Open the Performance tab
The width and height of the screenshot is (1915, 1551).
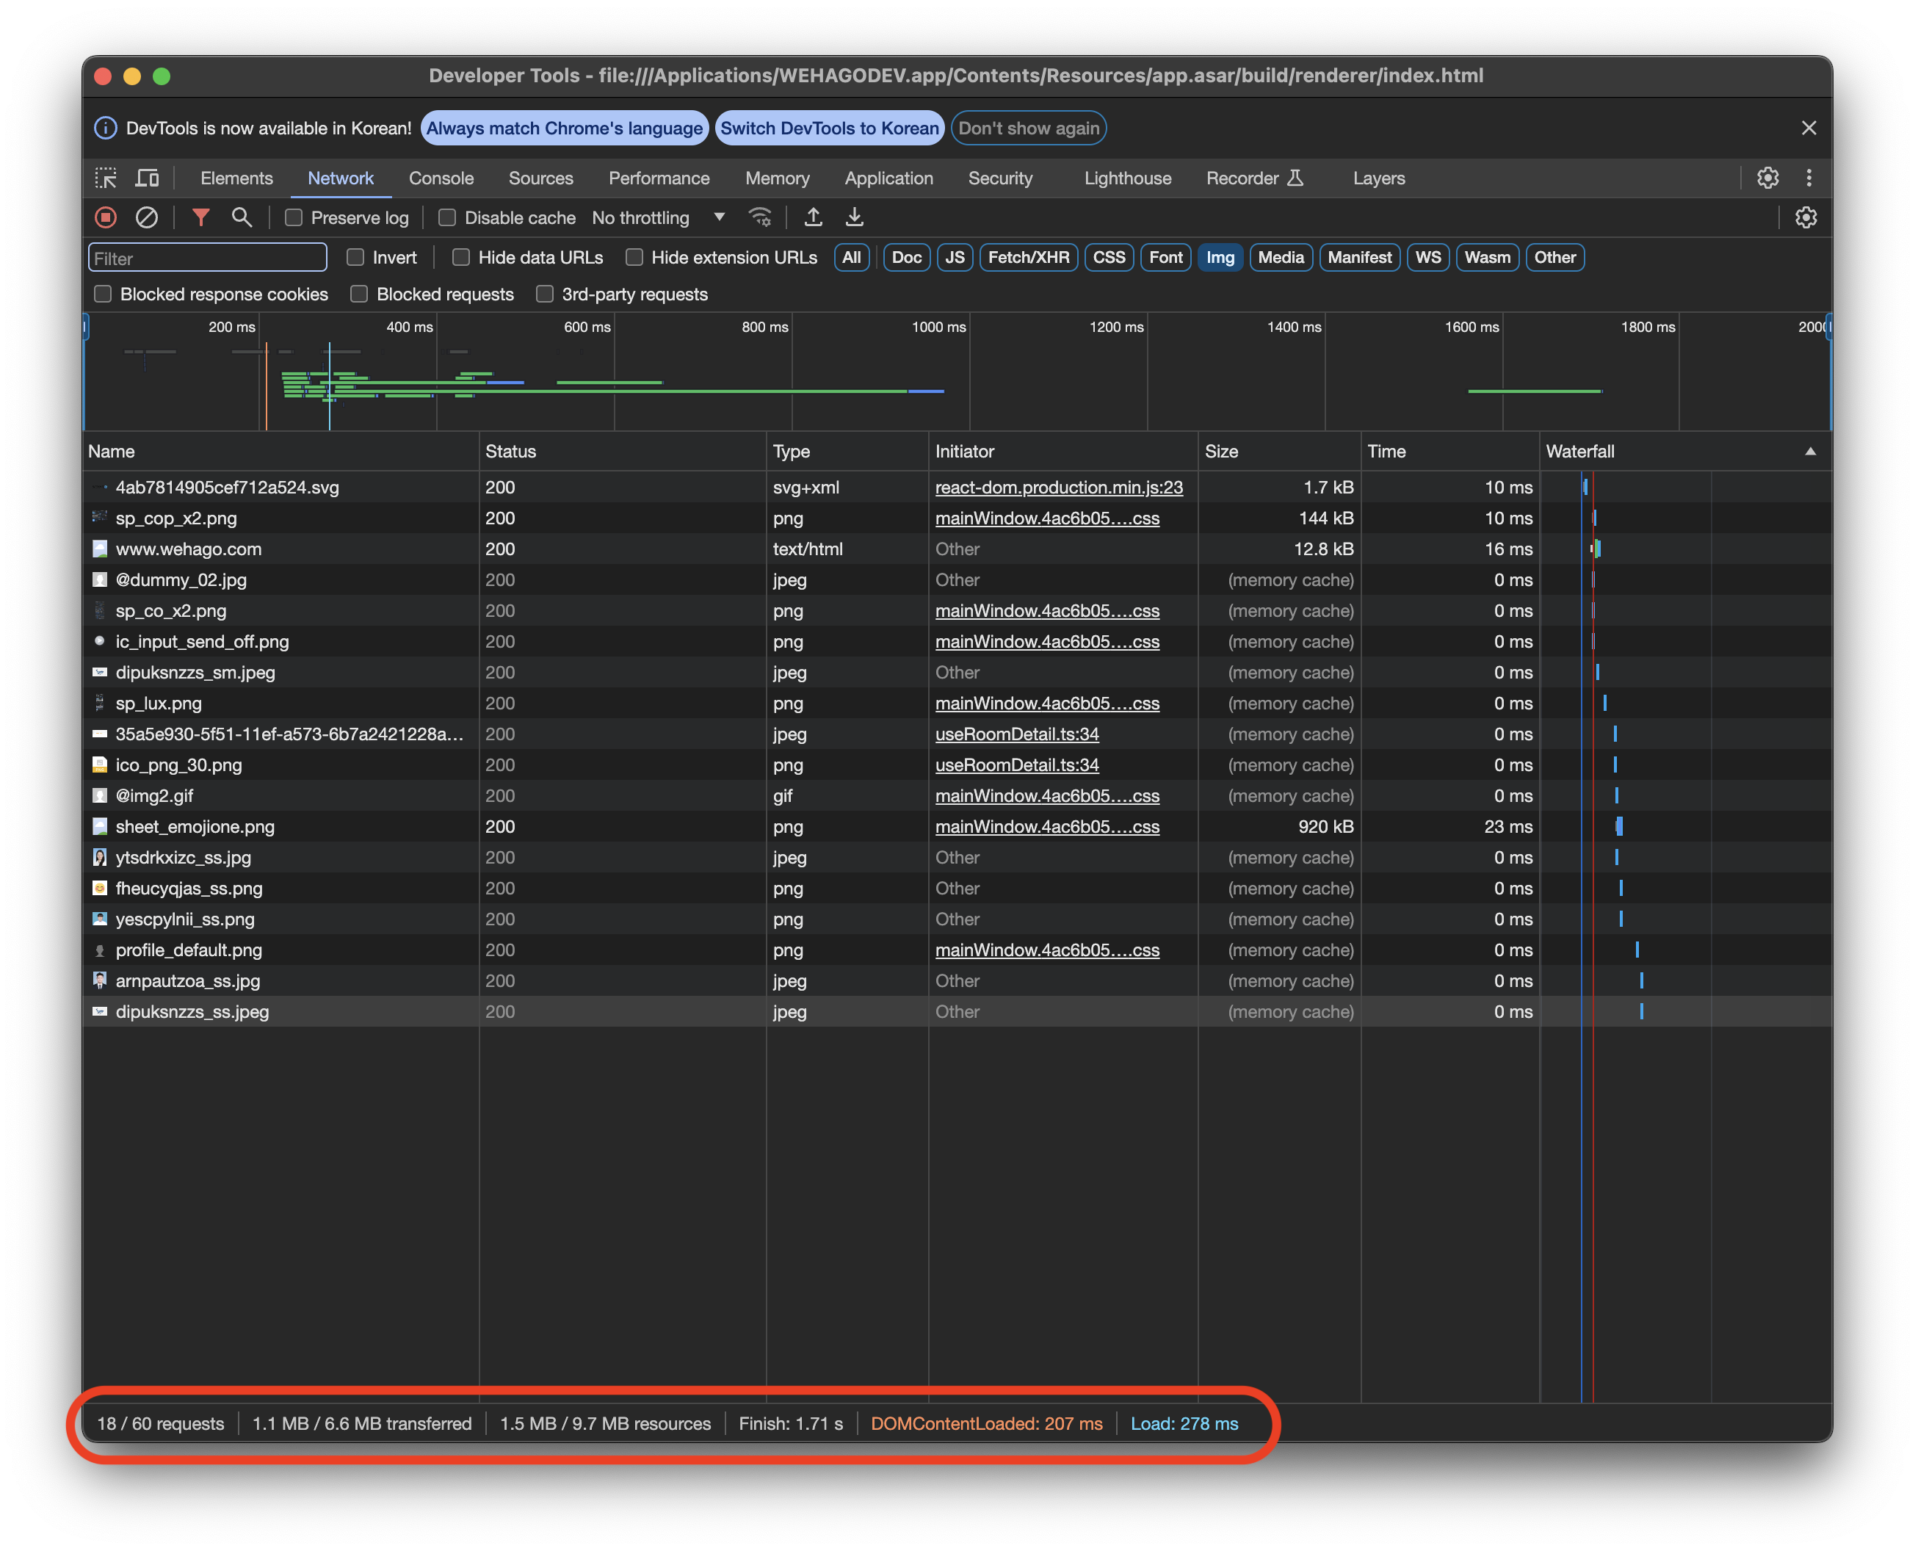click(x=658, y=178)
